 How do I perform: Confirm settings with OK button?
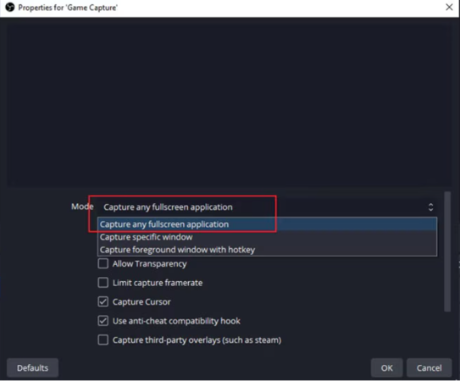[x=386, y=367]
